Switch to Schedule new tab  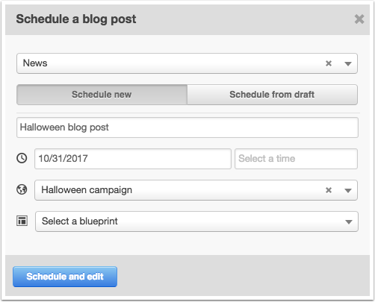pos(102,95)
